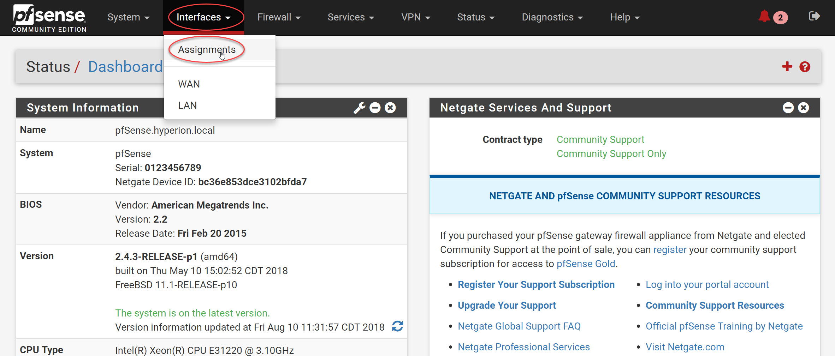This screenshot has height=356, width=835.
Task: Click 'The system is on the latest version.'
Action: [193, 313]
